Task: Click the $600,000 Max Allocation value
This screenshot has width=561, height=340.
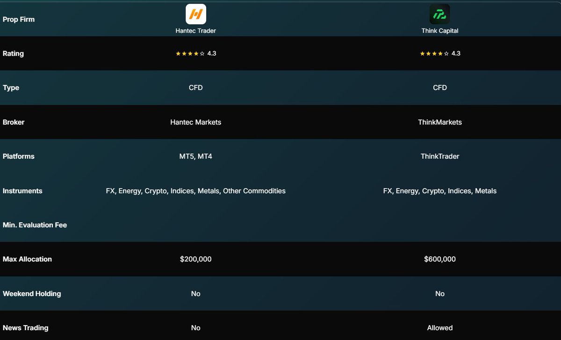Action: 439,259
